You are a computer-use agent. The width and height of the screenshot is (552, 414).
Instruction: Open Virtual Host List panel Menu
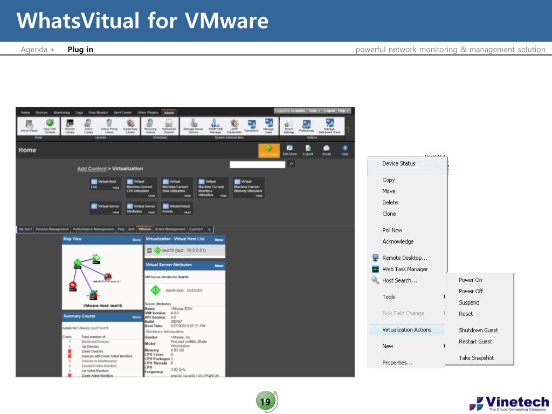coord(219,240)
